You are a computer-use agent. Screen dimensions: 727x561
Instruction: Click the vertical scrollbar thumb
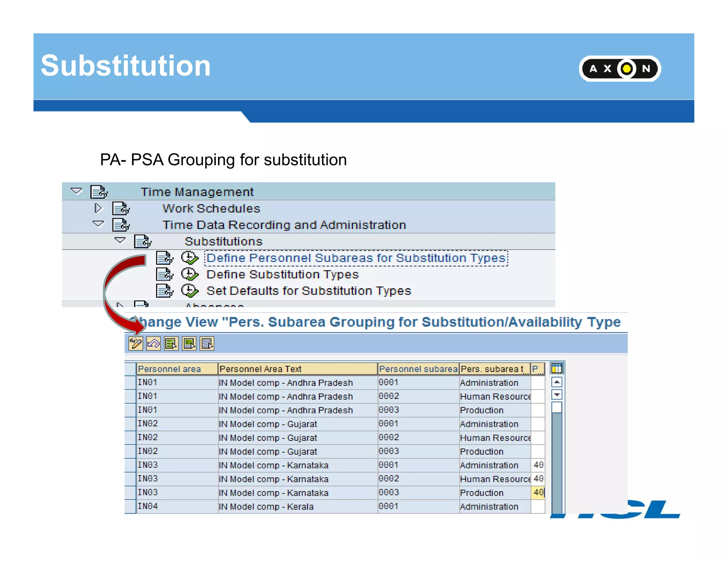(557, 407)
